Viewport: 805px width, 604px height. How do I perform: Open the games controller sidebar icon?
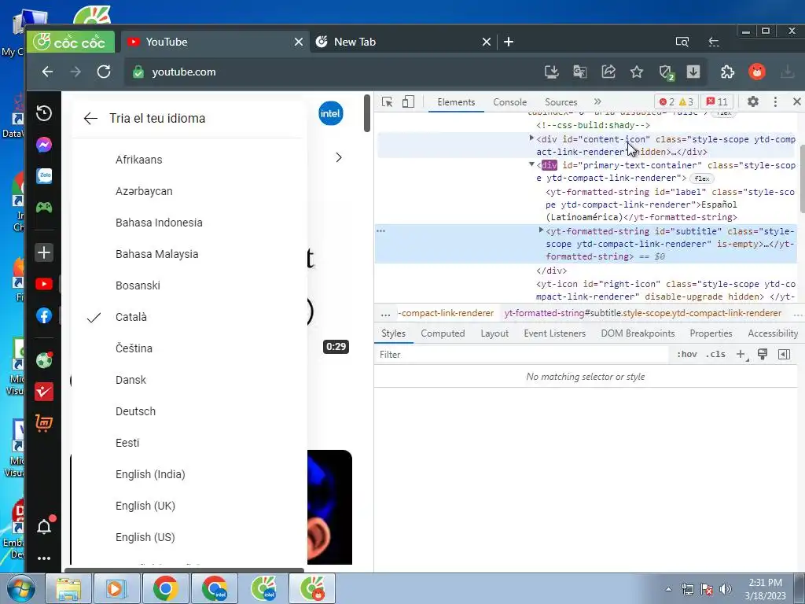pyautogui.click(x=44, y=208)
